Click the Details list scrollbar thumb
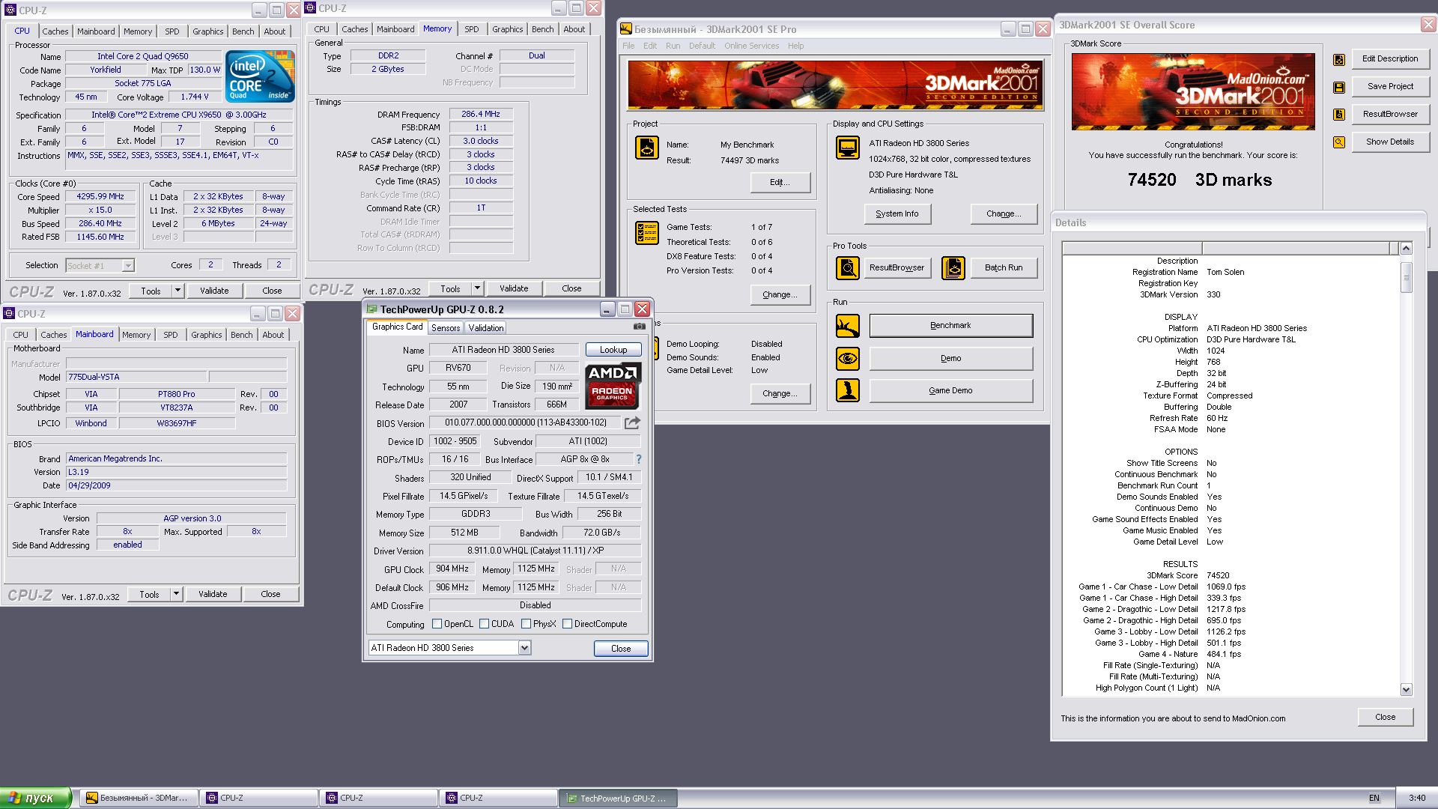Viewport: 1438px width, 809px height. (1406, 277)
